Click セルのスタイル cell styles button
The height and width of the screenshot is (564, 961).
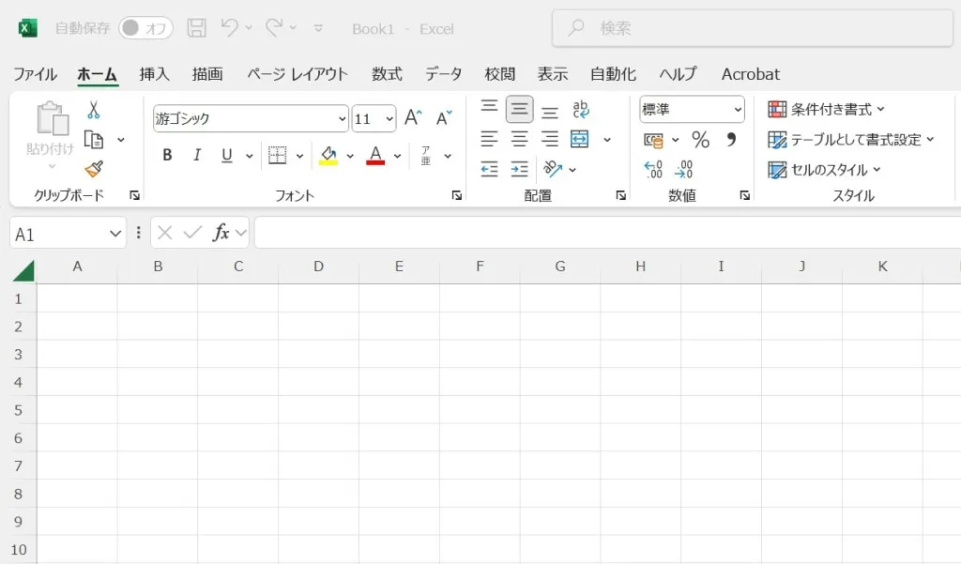click(x=824, y=170)
